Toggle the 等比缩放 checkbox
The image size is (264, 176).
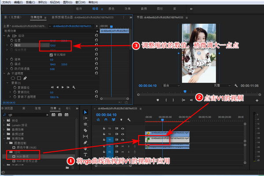point(51,55)
